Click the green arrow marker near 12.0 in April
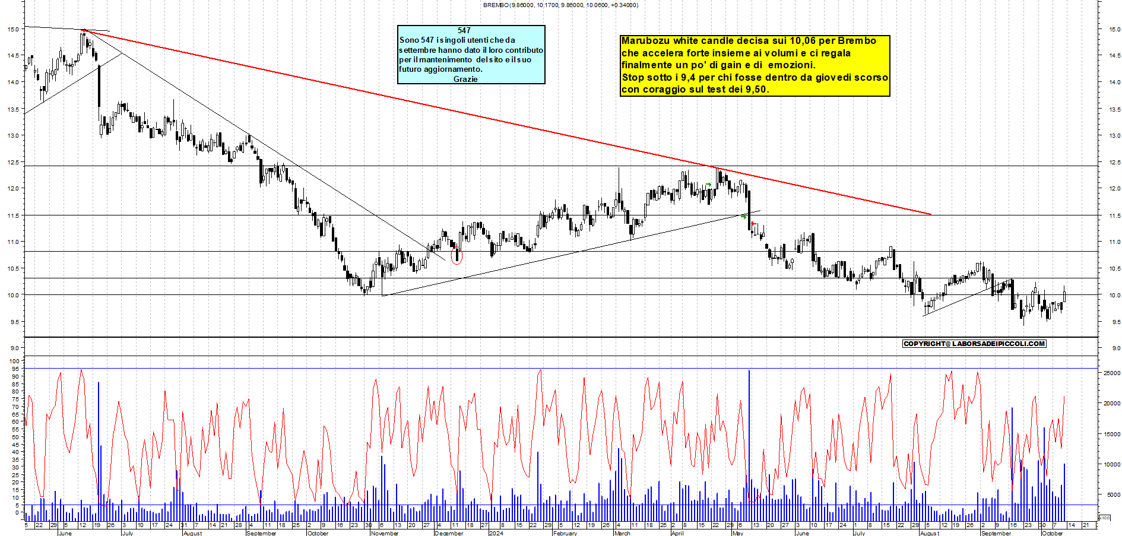Screen dimensions: 1122x536 709,185
